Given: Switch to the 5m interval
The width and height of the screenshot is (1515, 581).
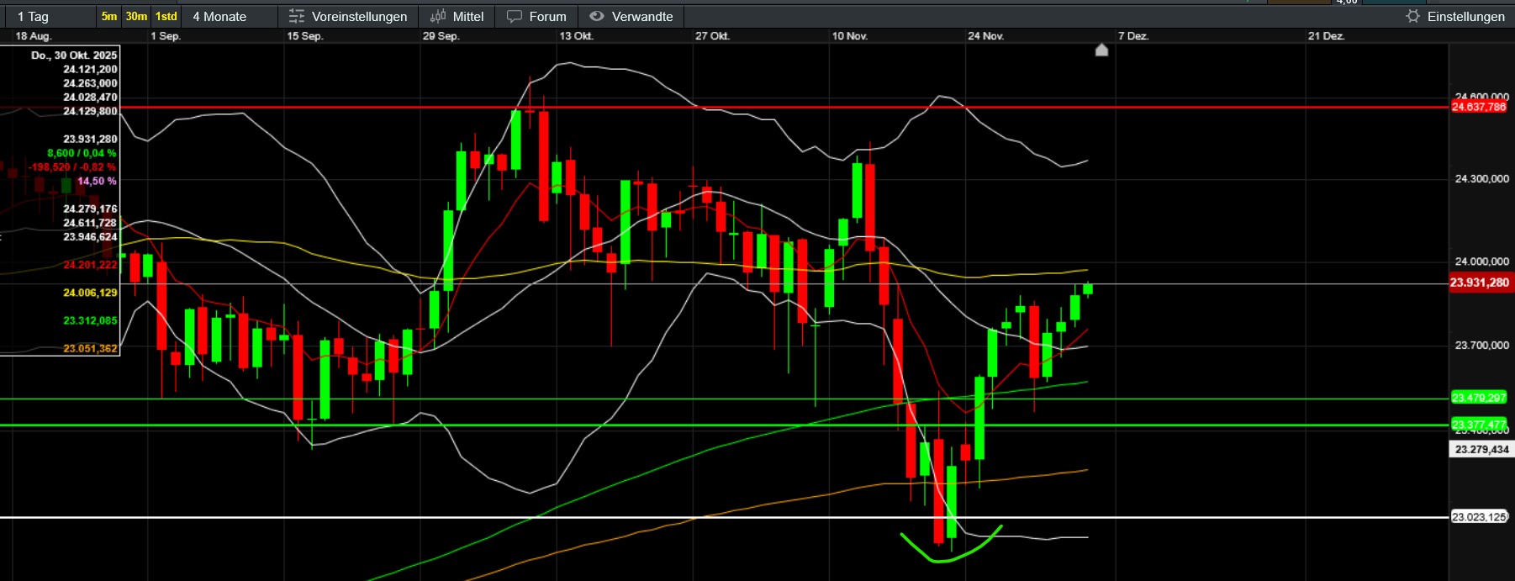Looking at the screenshot, I should pyautogui.click(x=109, y=16).
